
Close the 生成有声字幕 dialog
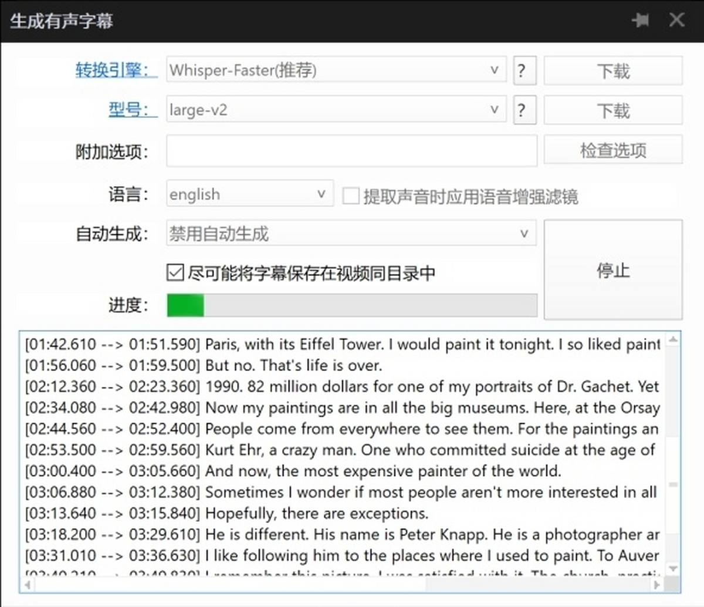tap(676, 20)
